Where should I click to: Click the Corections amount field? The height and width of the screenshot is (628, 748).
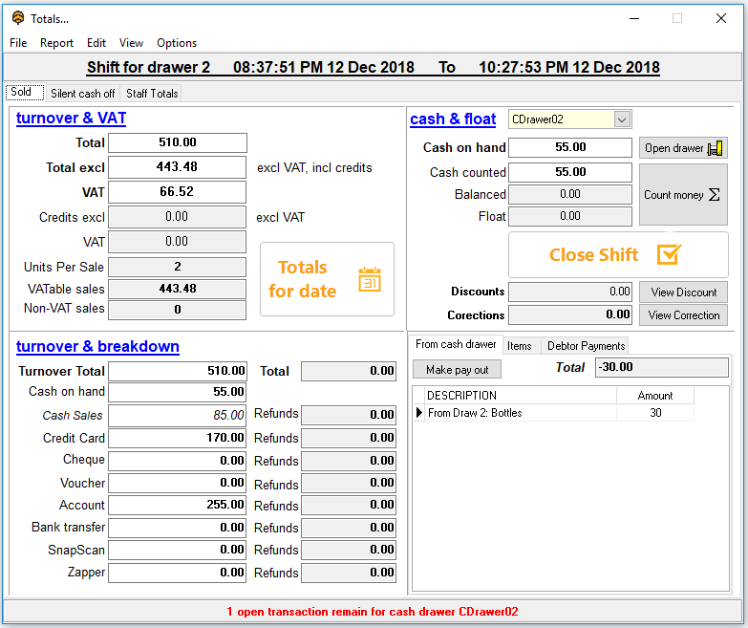570,314
